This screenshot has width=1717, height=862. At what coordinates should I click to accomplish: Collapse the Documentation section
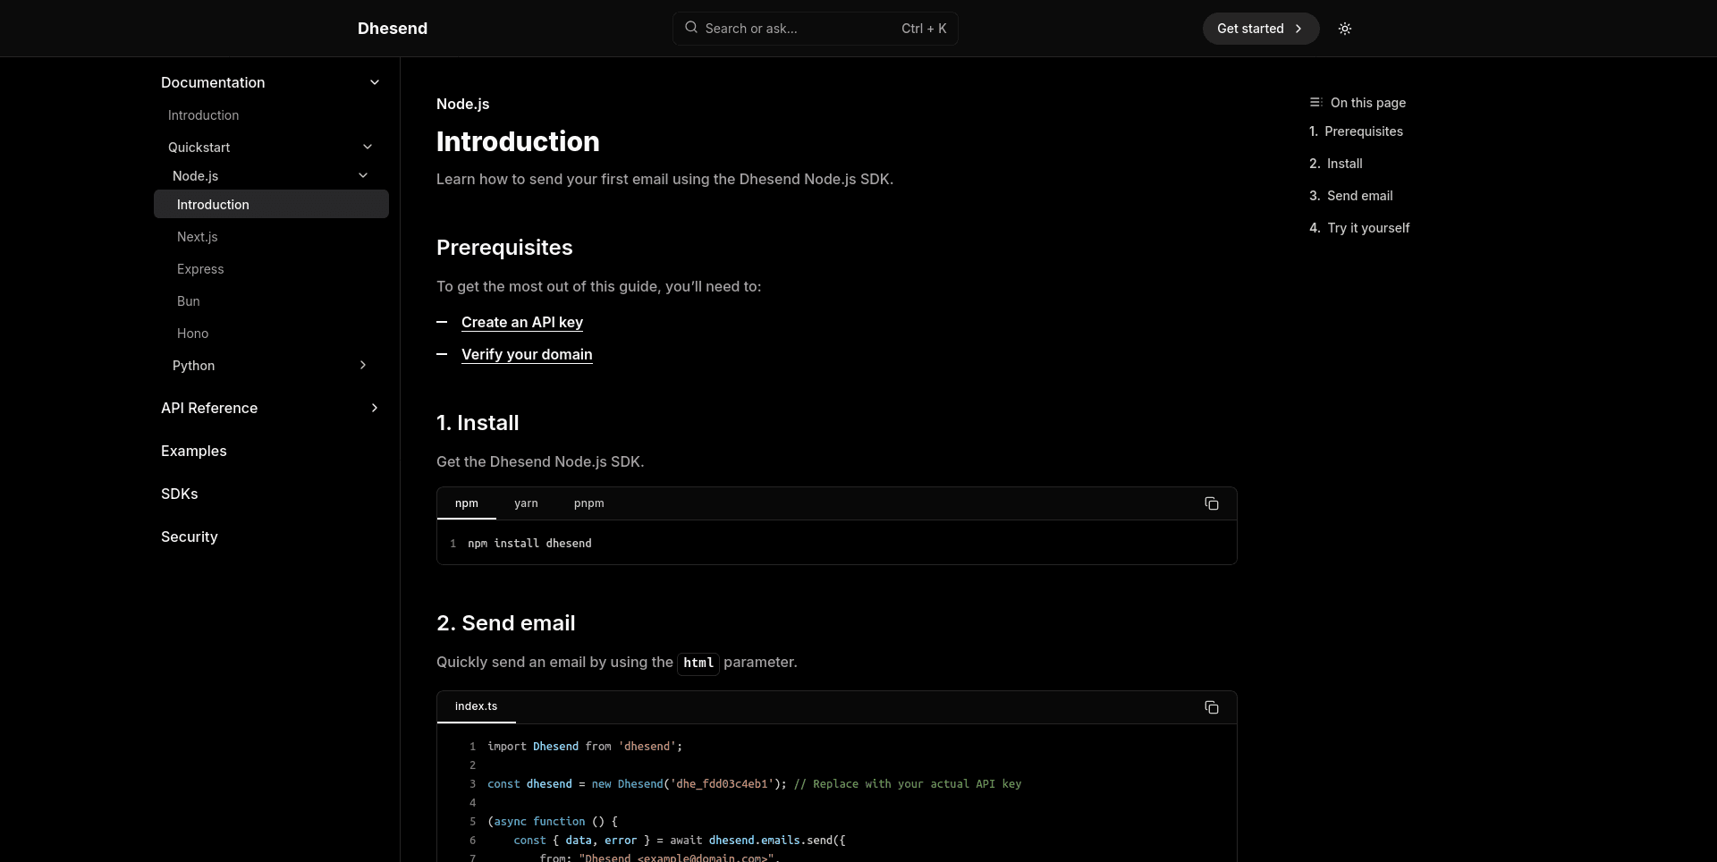(375, 82)
